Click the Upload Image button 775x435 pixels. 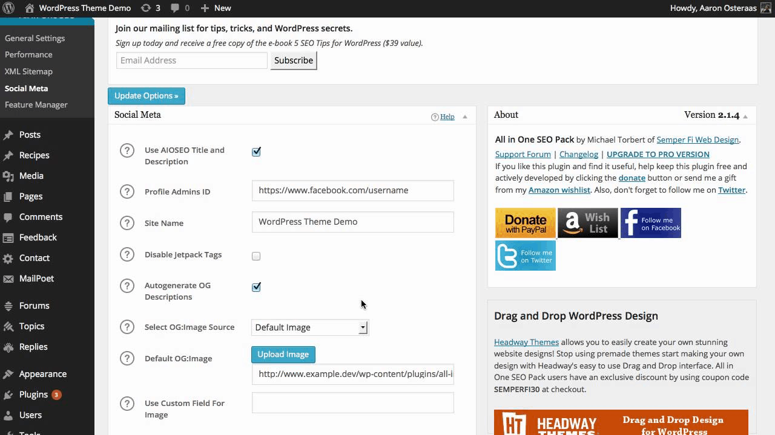pos(283,354)
